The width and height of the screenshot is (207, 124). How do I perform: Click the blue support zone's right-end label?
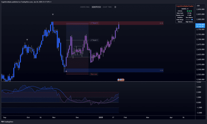[x=161, y=70]
